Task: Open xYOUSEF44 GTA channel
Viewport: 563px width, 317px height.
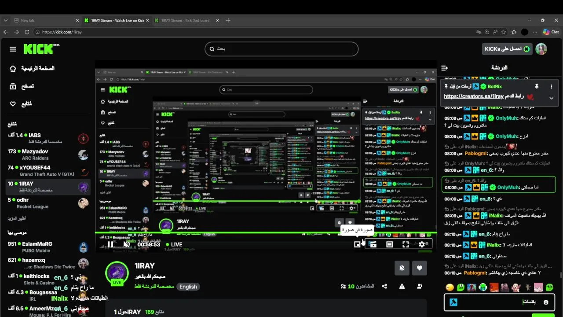Action: (x=48, y=171)
